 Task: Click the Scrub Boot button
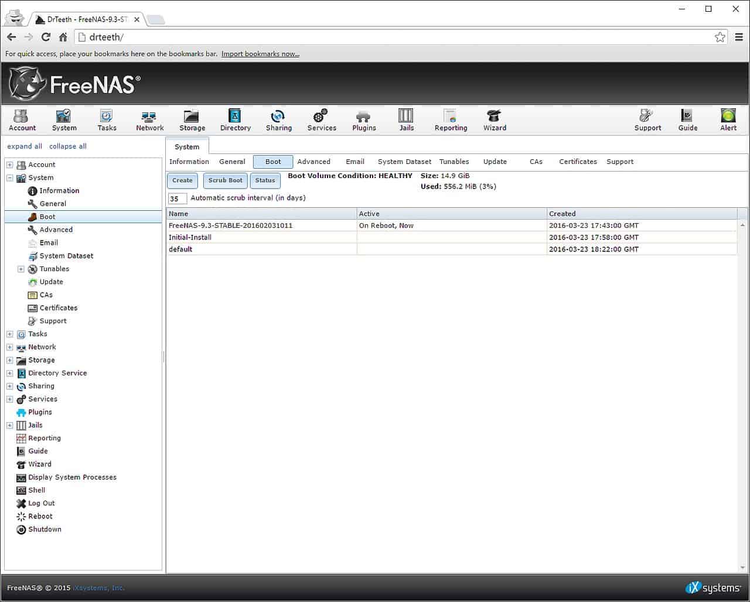point(226,180)
